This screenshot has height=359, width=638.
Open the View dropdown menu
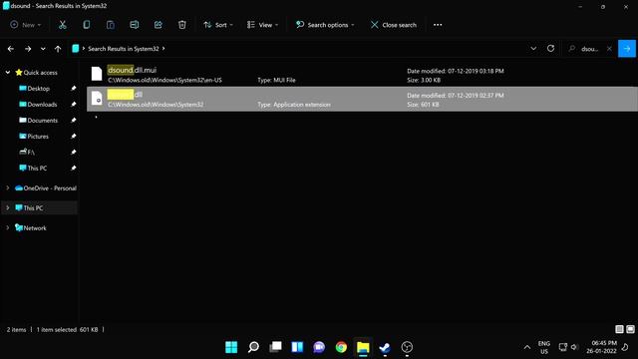point(263,25)
